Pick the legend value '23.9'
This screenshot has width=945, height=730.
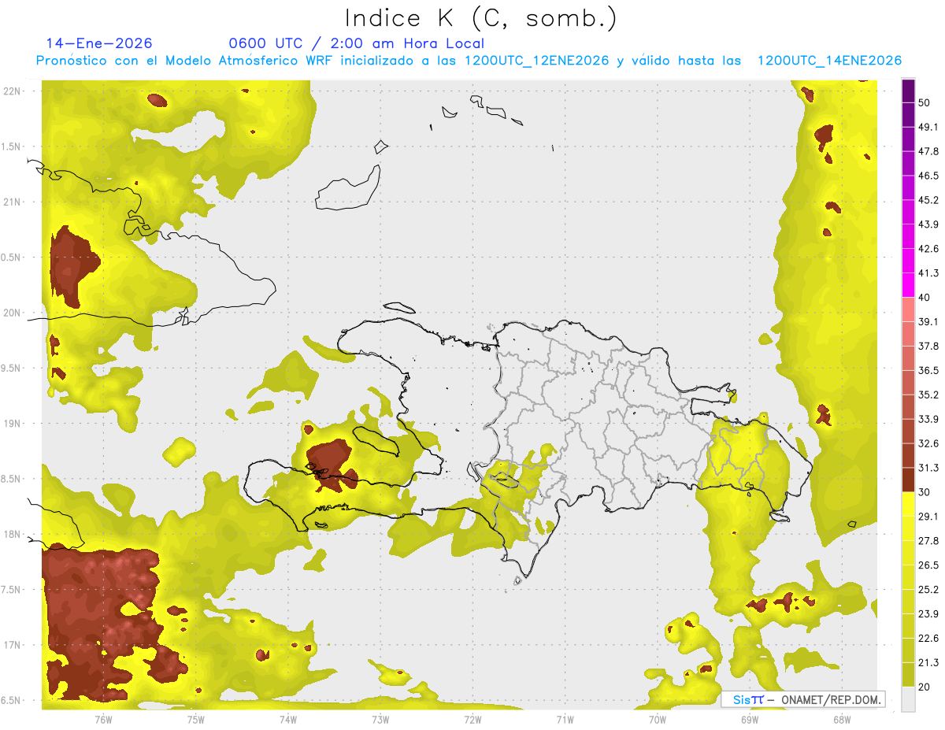click(x=928, y=613)
